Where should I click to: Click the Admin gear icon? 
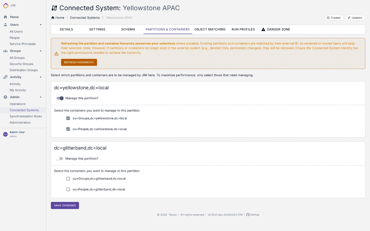[5, 97]
